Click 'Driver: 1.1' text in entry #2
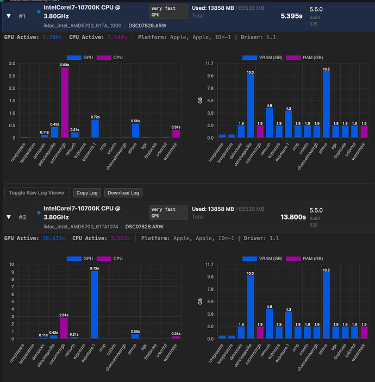This screenshot has height=382, width=375. [261, 238]
